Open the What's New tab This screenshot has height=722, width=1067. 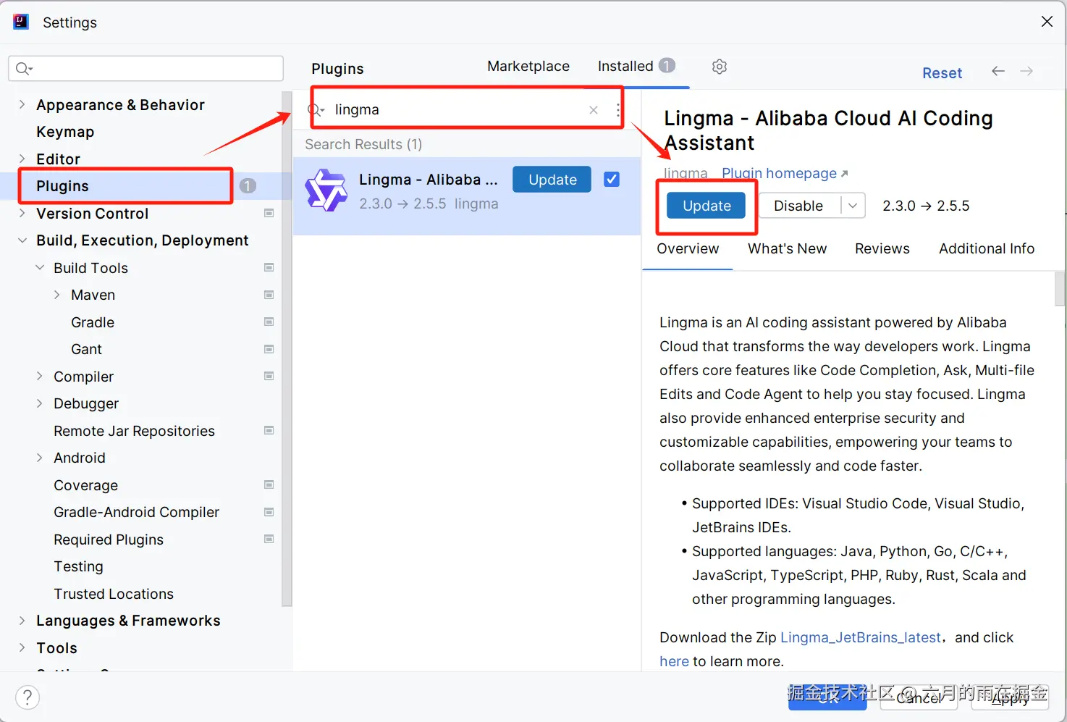tap(787, 248)
